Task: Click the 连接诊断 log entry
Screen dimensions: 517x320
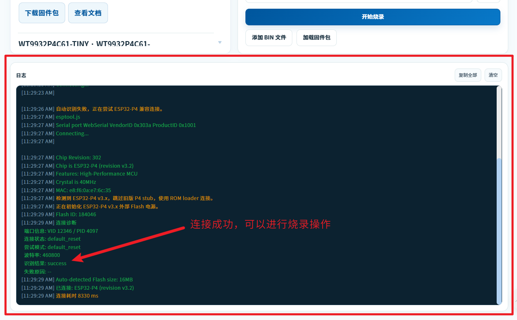Action: pyautogui.click(x=49, y=222)
